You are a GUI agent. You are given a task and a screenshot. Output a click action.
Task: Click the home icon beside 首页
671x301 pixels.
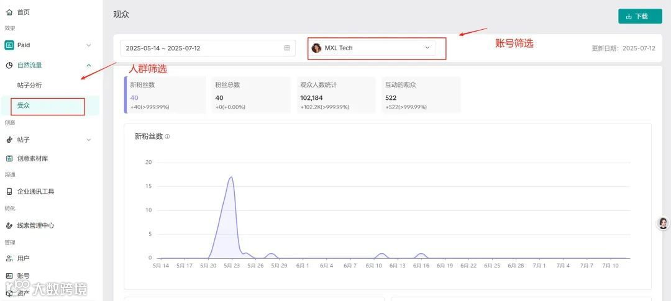click(9, 12)
